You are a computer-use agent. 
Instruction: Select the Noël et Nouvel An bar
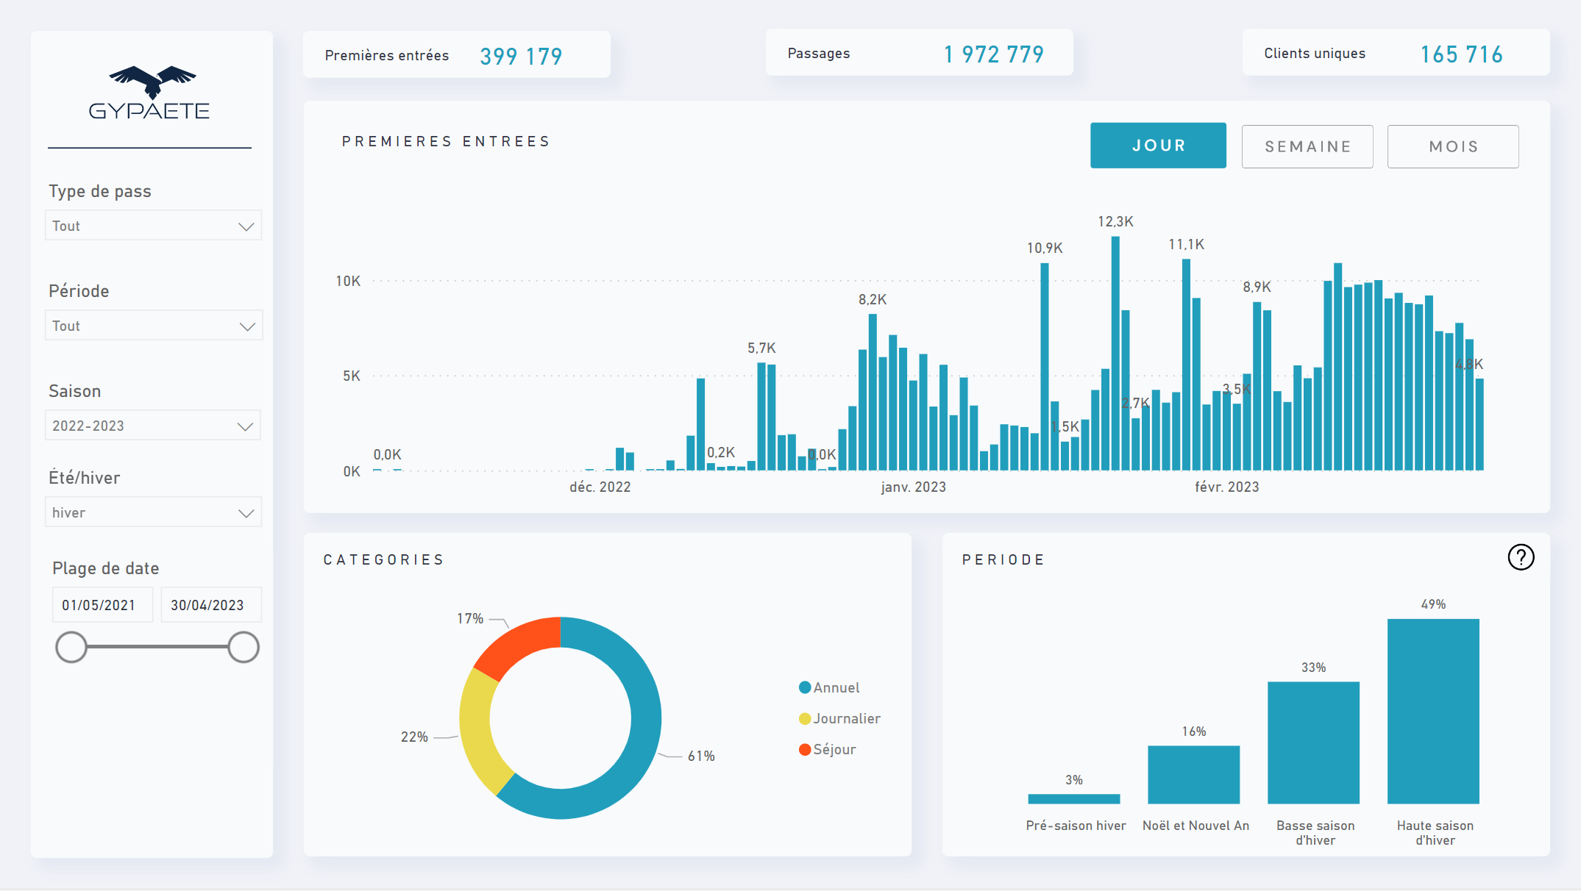[x=1193, y=774]
